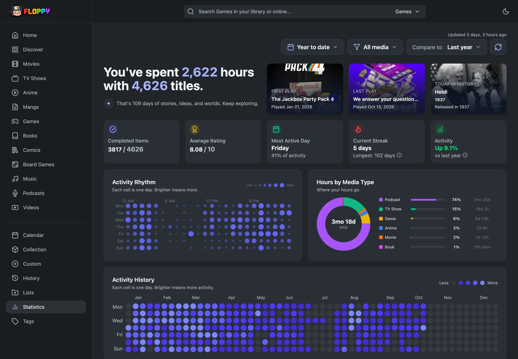Click the Current Streak flame icon

(358, 129)
